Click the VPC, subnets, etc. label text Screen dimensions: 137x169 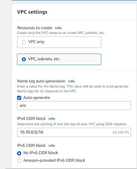(44, 59)
